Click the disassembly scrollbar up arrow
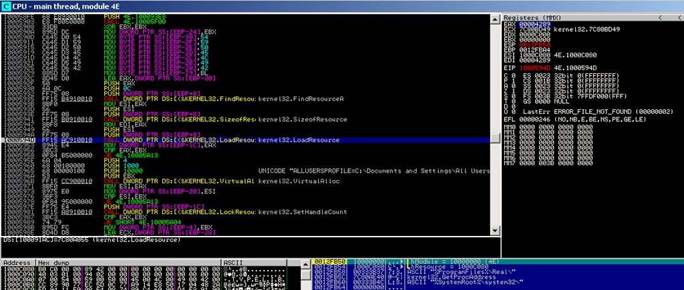This screenshot has height=290, width=684. (496, 16)
